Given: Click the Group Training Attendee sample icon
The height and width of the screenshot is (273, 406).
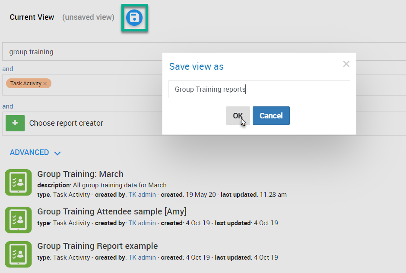Looking at the screenshot, I should pyautogui.click(x=18, y=220).
